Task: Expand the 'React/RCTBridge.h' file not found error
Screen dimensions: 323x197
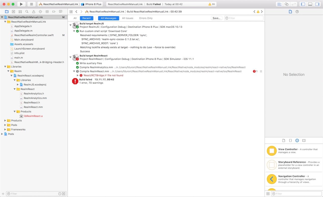Action: click(x=78, y=75)
